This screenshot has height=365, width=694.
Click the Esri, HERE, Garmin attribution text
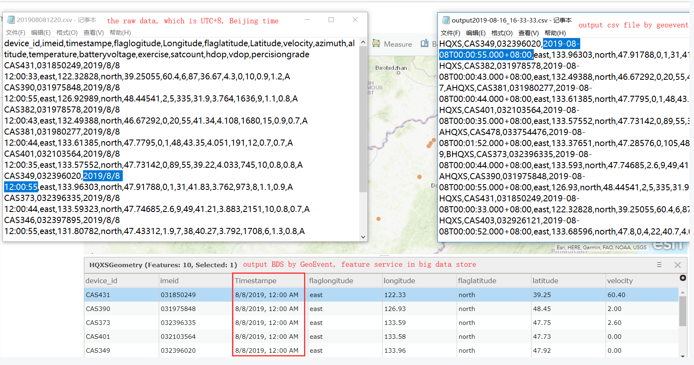point(602,248)
